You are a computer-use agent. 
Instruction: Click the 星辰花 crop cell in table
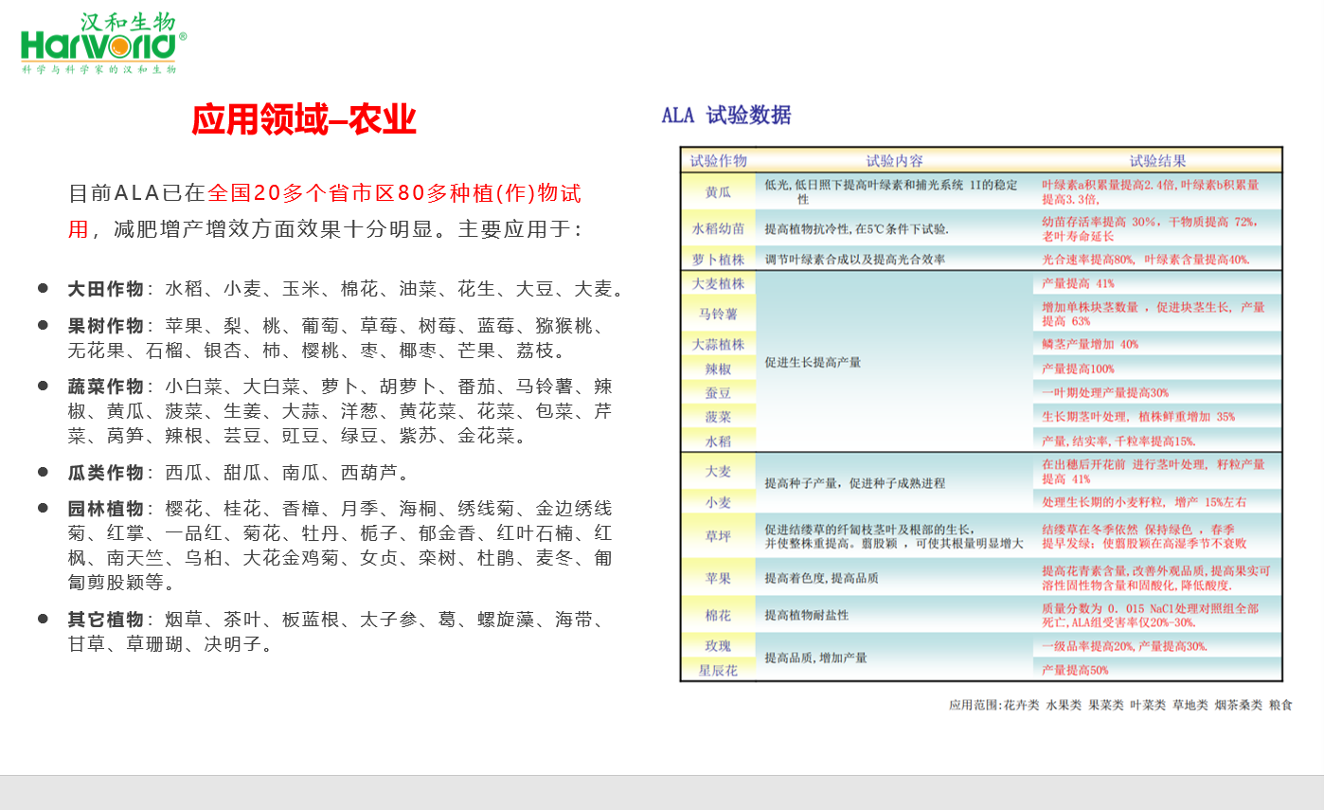(x=718, y=670)
